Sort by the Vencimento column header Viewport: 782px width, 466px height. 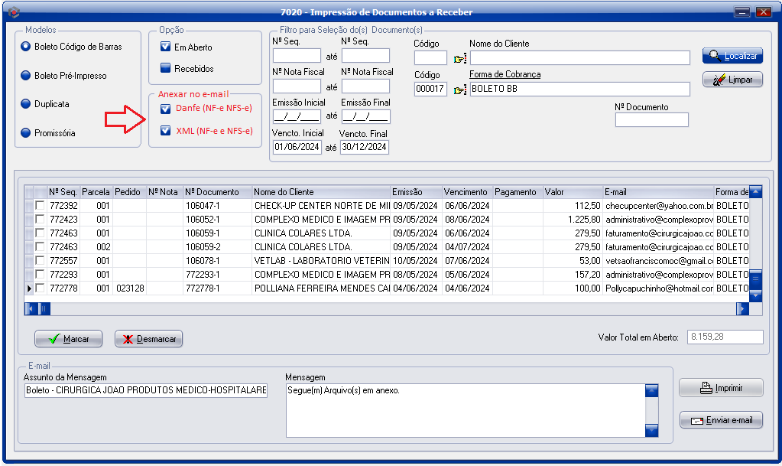[466, 192]
